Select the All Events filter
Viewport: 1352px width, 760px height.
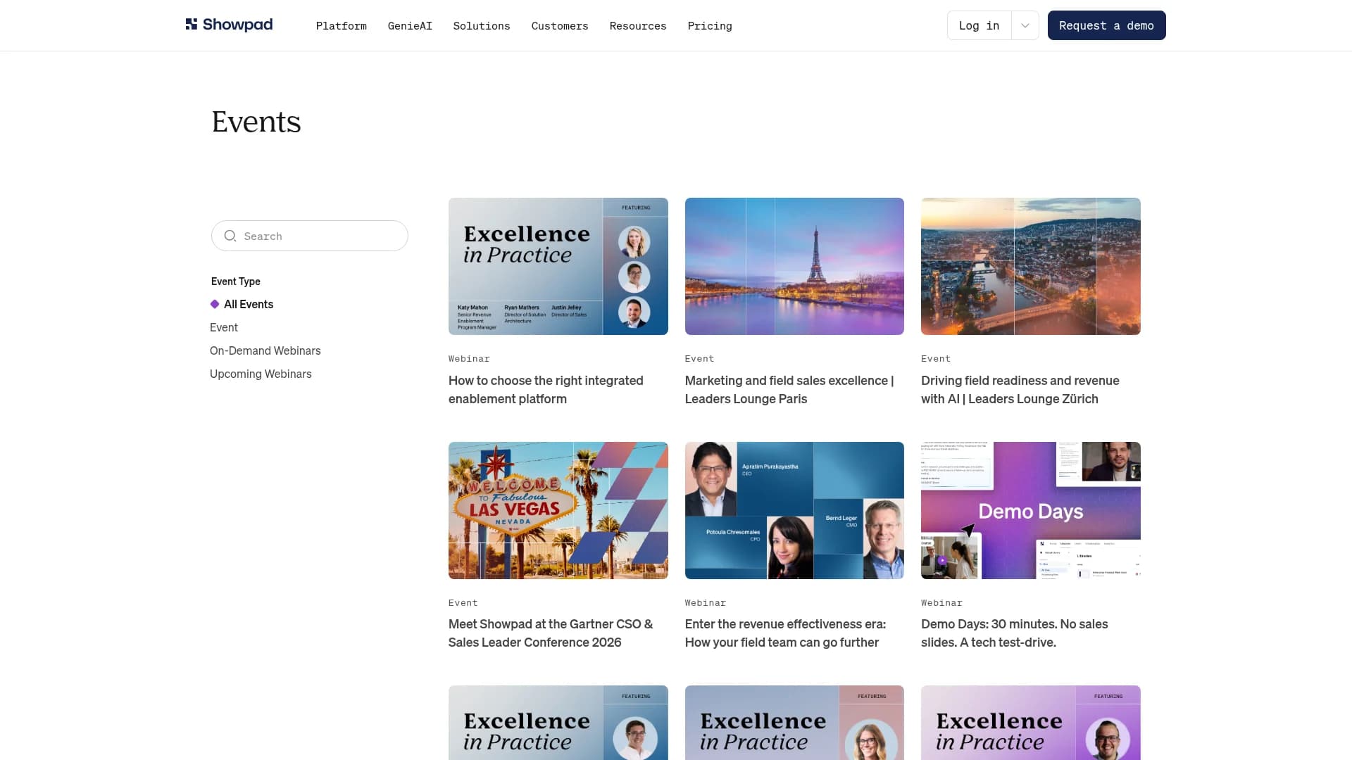pyautogui.click(x=248, y=304)
